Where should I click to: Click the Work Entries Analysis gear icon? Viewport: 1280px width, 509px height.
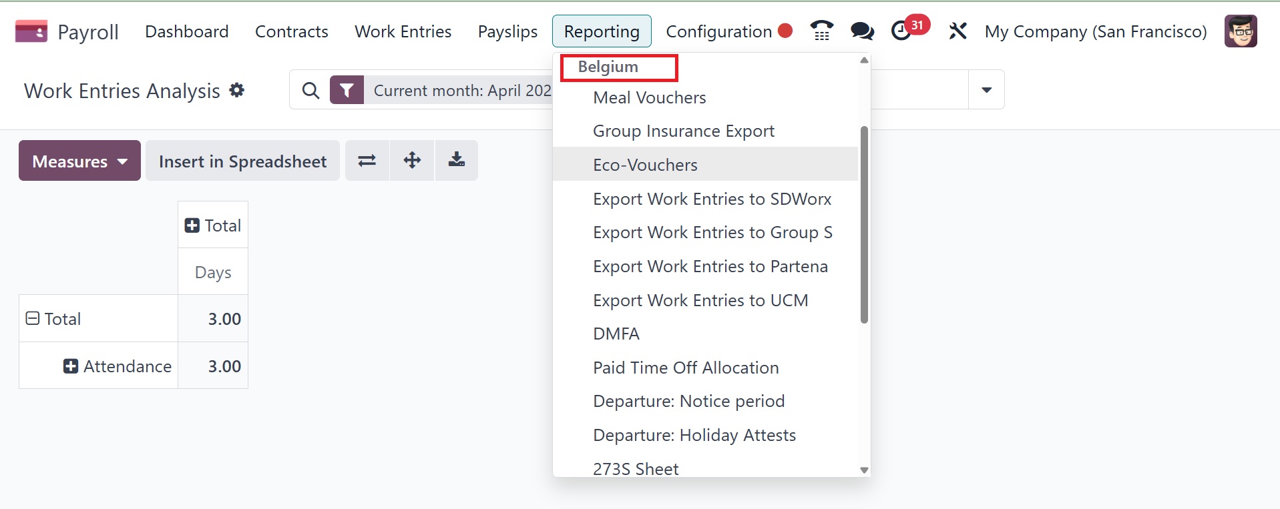236,90
